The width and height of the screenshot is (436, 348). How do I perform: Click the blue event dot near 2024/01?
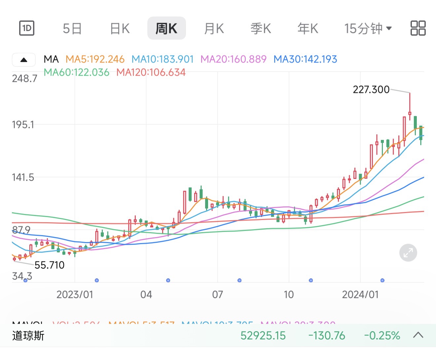(x=382, y=280)
